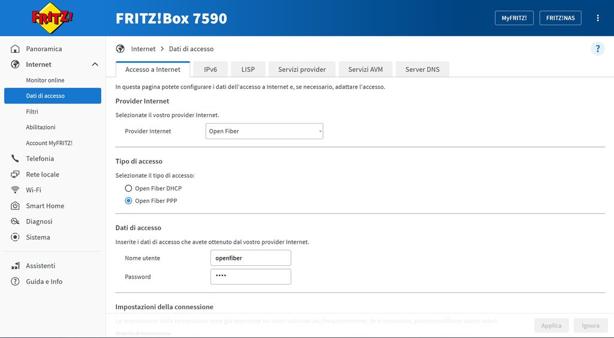
Task: Click the Internet globe icon in sidebar
Action: 15,64
